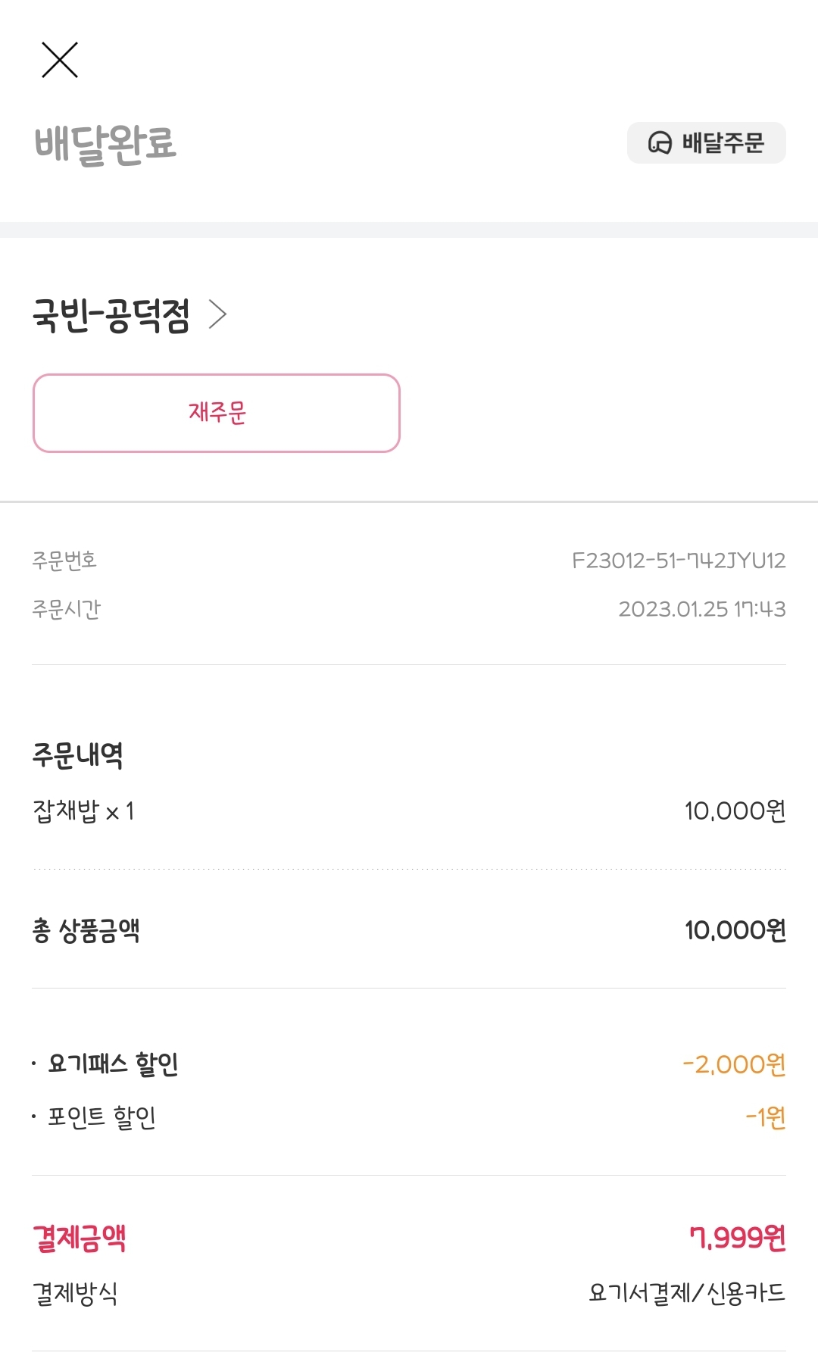
Task: Tap the 주문시간 label
Action: pyautogui.click(x=67, y=609)
